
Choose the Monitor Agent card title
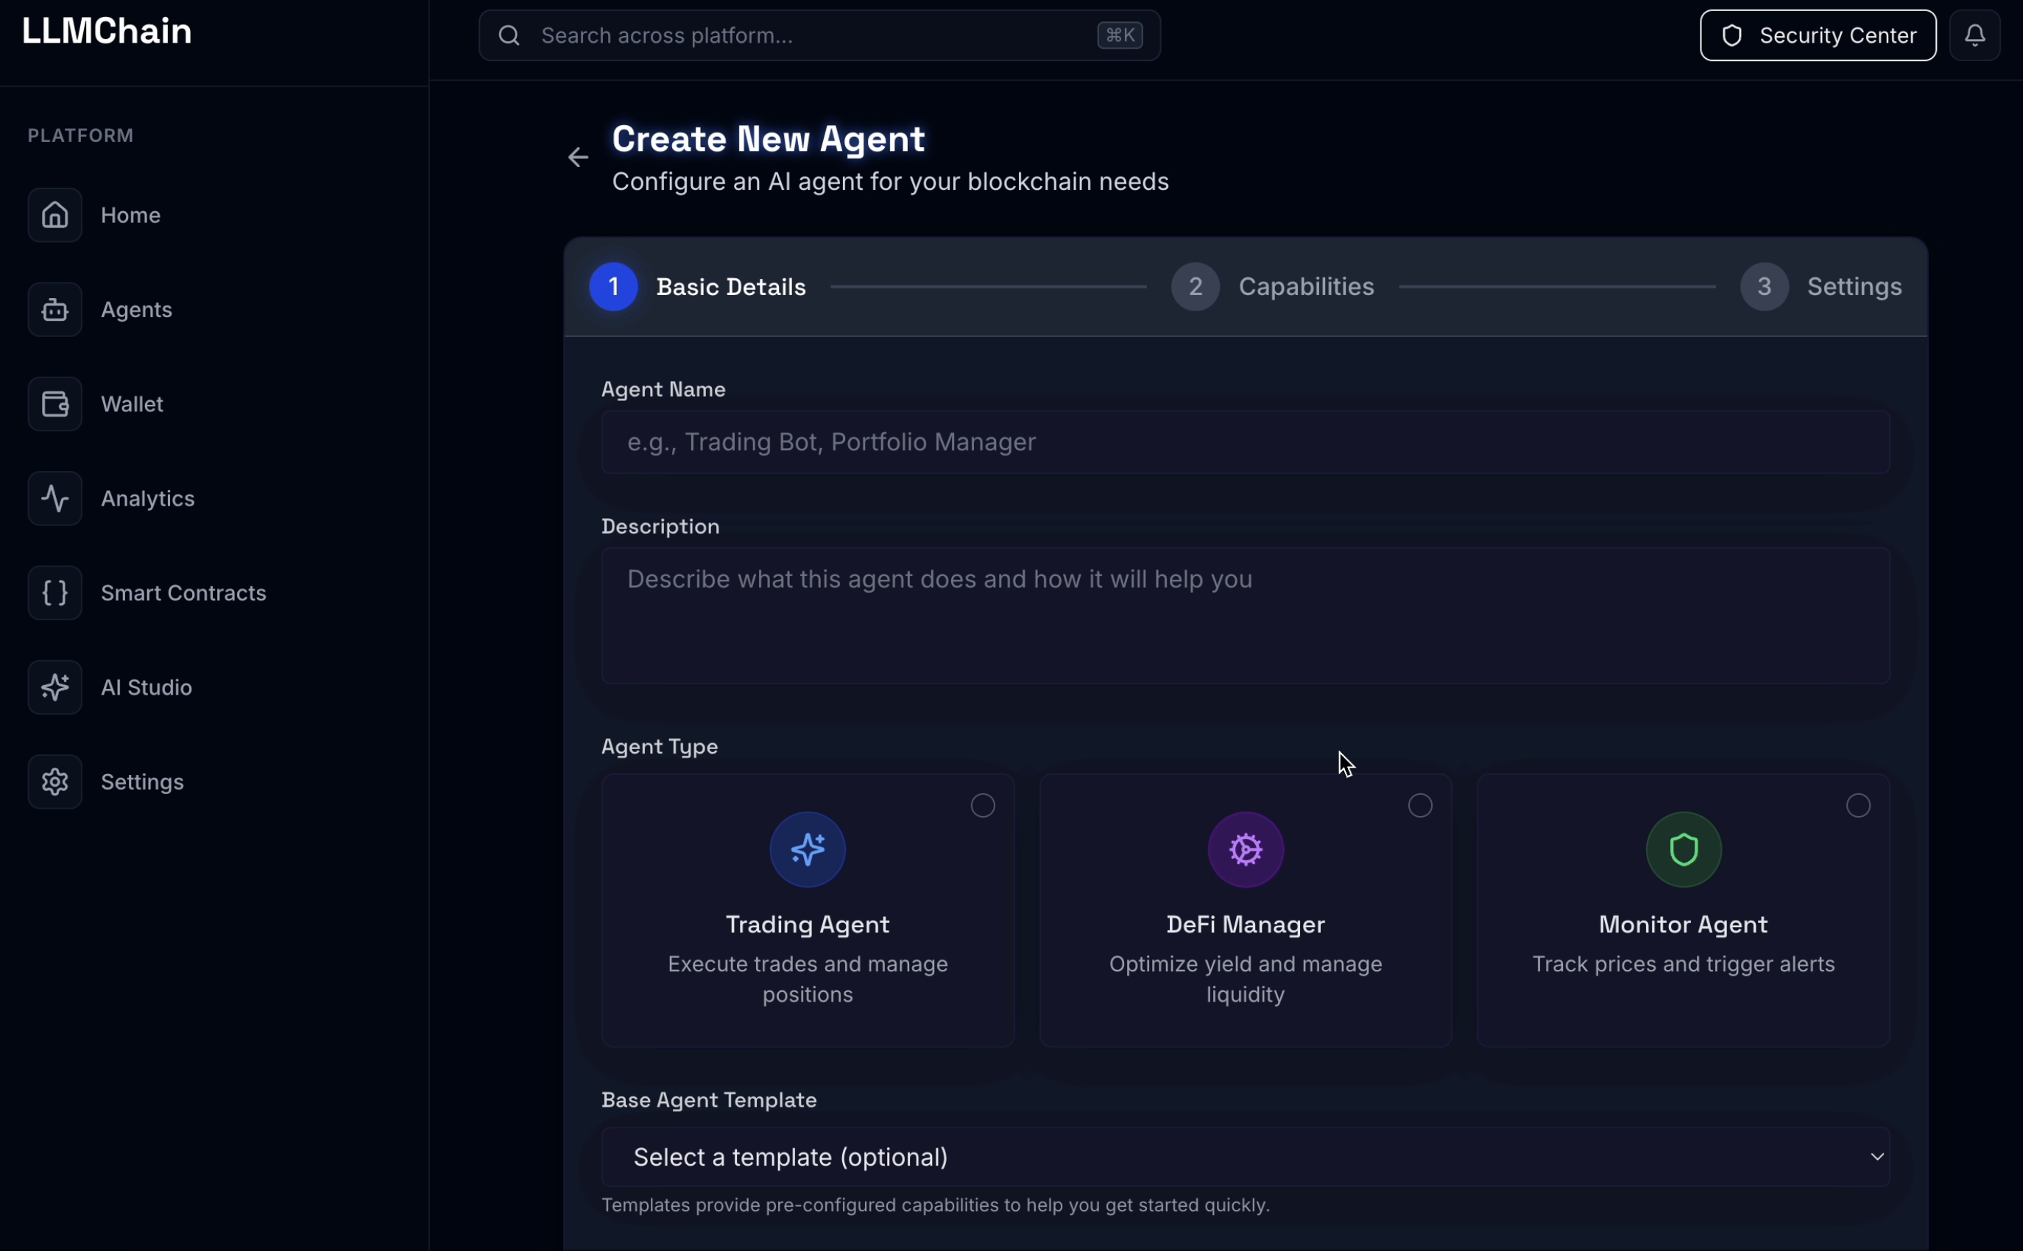click(x=1683, y=924)
